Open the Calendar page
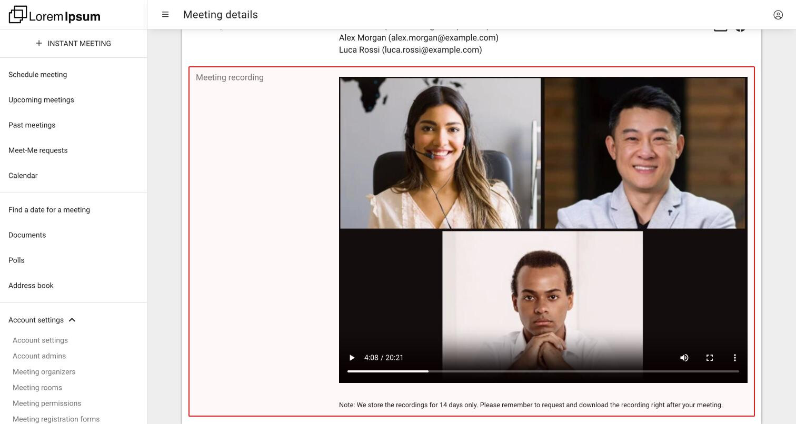Image resolution: width=796 pixels, height=424 pixels. 23,176
